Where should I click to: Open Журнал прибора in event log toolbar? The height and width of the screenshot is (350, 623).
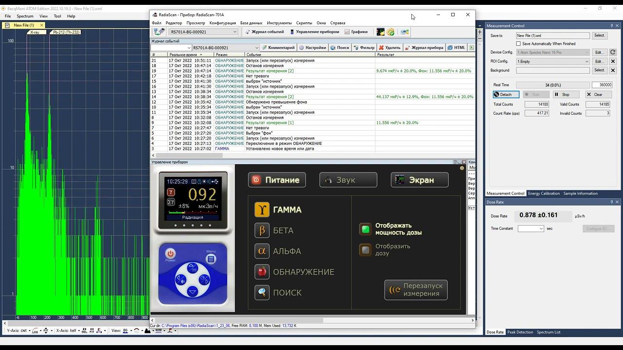pos(424,48)
